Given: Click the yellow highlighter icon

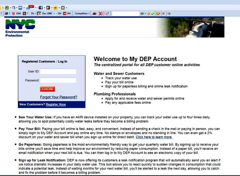Looking at the screenshot, I should tap(148, 13).
